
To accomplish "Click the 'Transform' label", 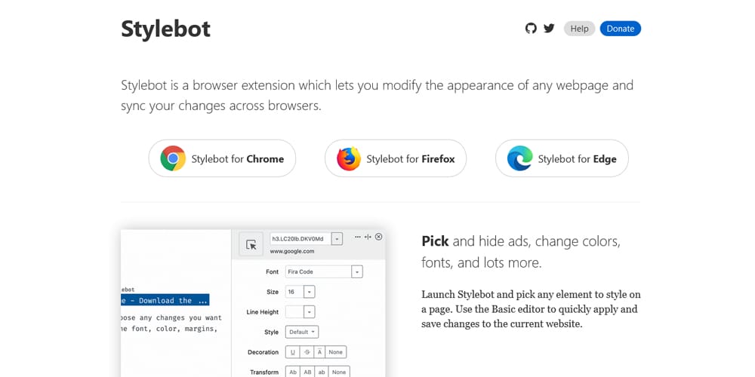I will (x=263, y=372).
